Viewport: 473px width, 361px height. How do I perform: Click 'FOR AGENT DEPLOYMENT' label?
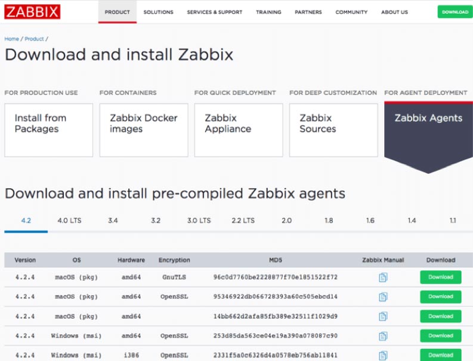[426, 93]
